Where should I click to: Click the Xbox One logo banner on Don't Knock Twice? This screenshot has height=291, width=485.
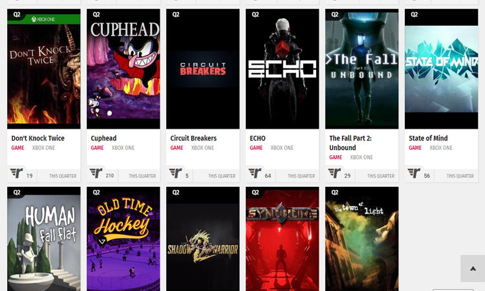coord(44,19)
